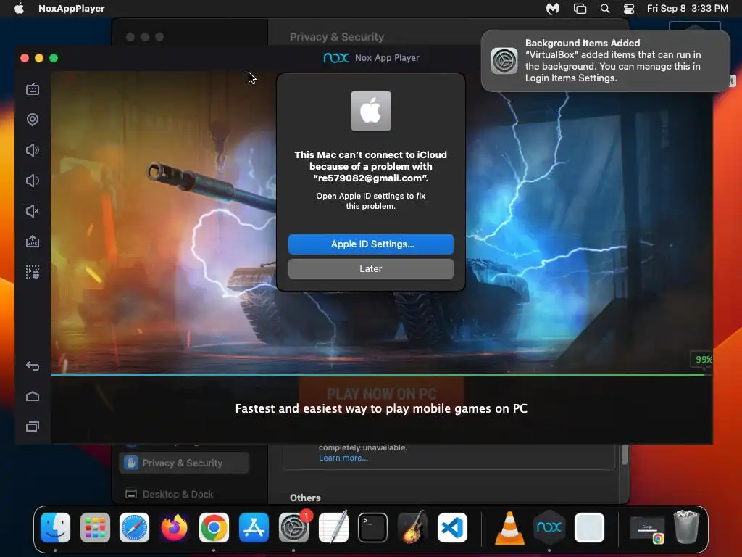The width and height of the screenshot is (742, 557).
Task: Open Control Center in menu bar
Action: point(629,8)
